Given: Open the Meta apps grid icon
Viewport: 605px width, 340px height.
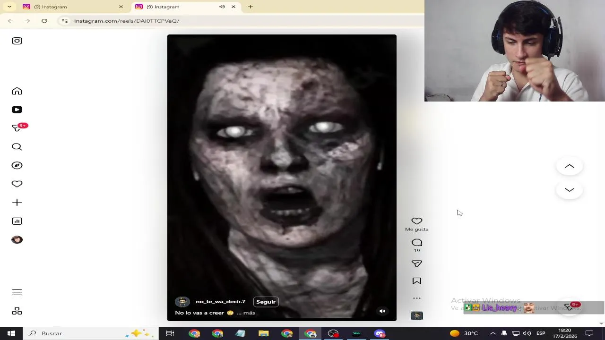Looking at the screenshot, I should coord(17,311).
